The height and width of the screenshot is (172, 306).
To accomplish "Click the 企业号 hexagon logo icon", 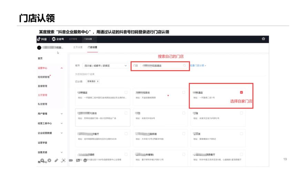I will (x=54, y=39).
